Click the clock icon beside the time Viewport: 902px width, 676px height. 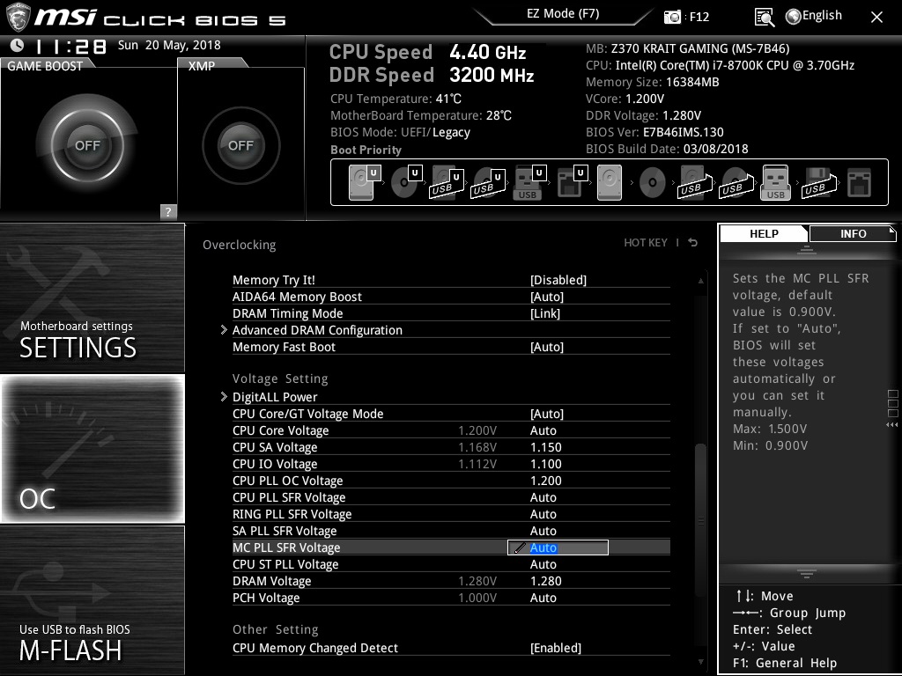pos(18,45)
